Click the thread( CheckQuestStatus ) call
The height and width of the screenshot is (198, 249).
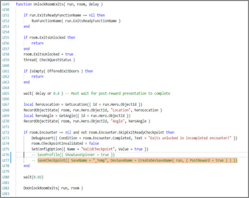[x=49, y=60]
